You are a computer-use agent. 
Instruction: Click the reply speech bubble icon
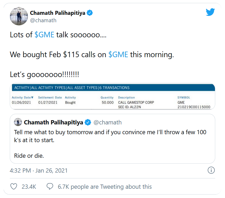click(x=50, y=186)
